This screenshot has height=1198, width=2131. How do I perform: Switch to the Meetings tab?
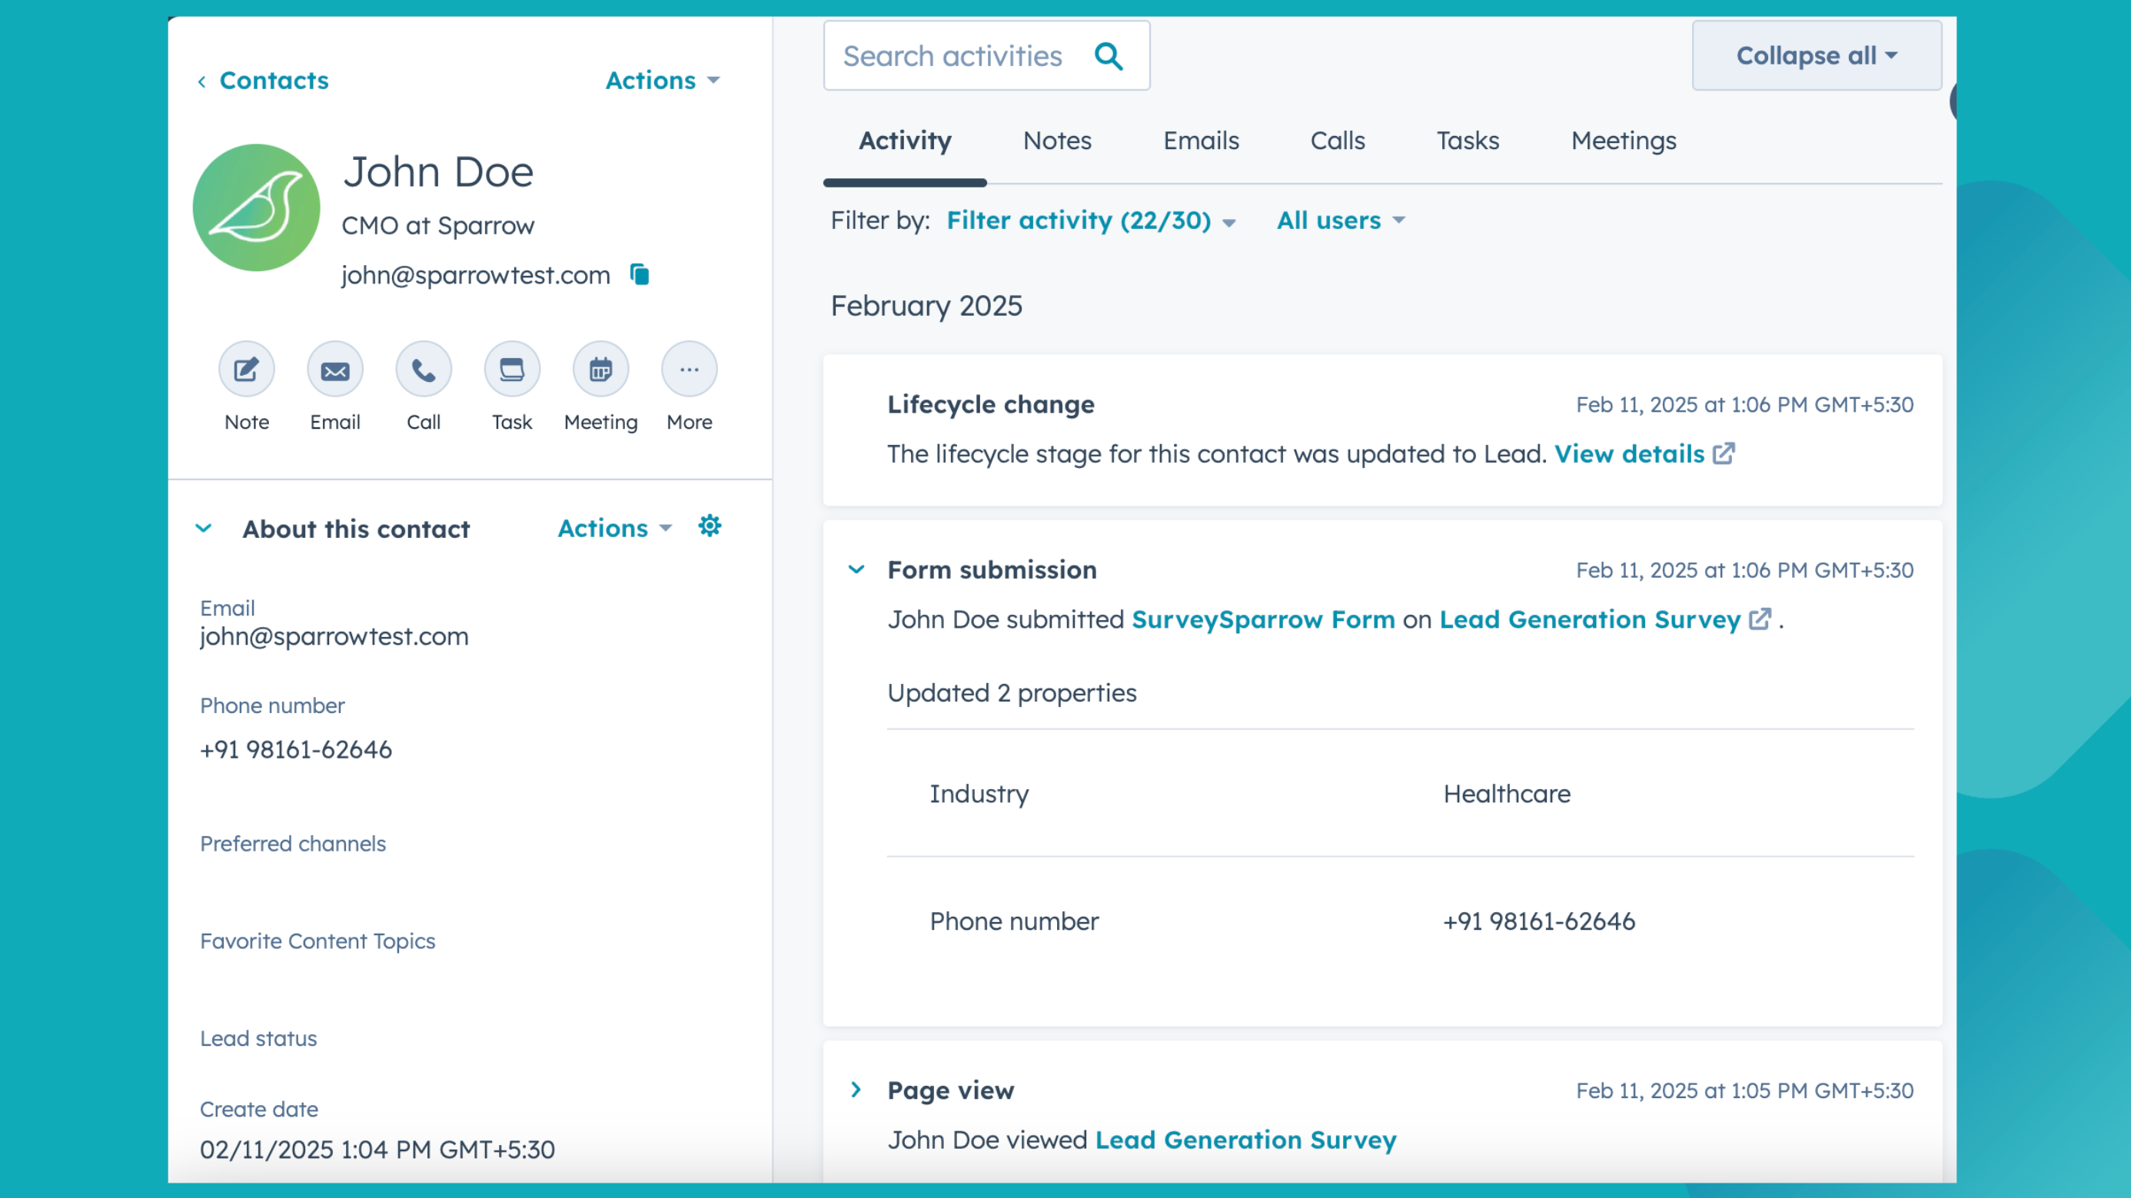[1623, 141]
